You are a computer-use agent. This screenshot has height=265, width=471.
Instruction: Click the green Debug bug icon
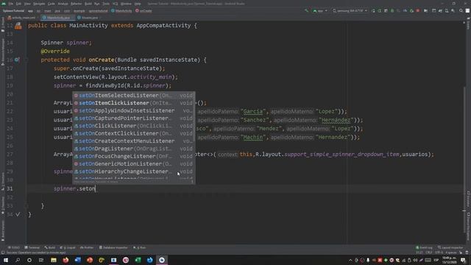pos(392,11)
